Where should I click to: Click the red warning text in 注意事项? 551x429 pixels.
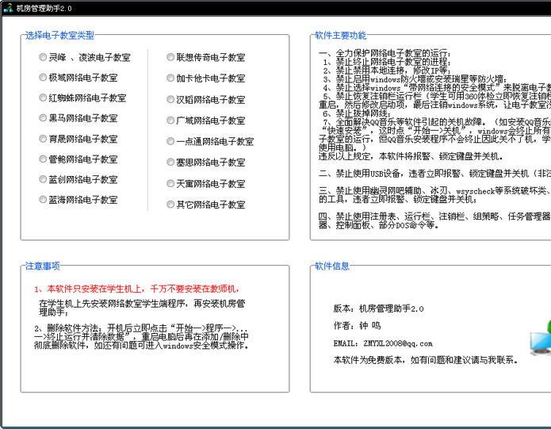point(136,289)
